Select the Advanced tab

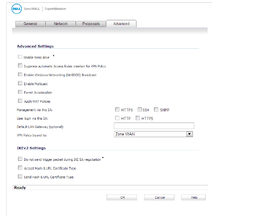point(121,24)
